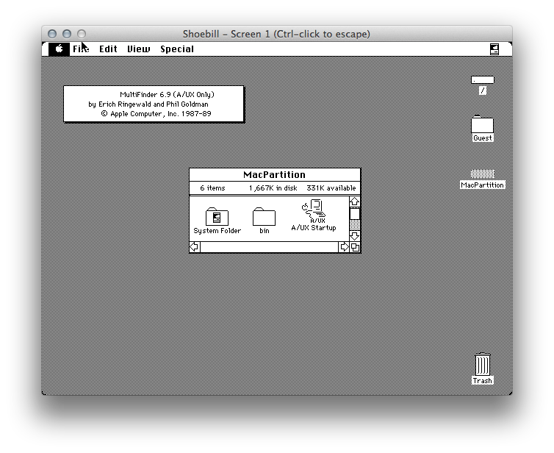
Task: Click the resize box of MacPartition window
Action: click(355, 247)
